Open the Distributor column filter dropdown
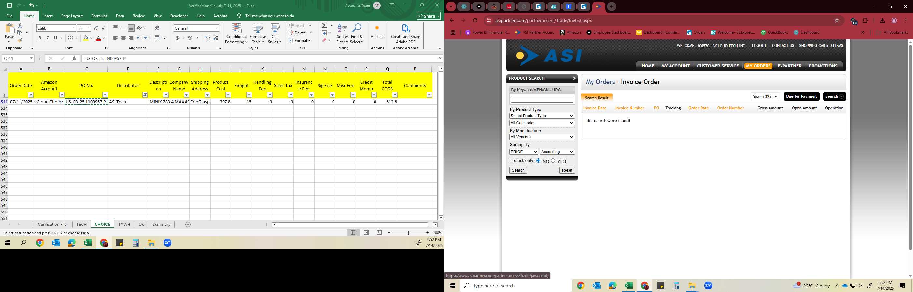Viewport: 913px width, 292px height. [x=145, y=95]
